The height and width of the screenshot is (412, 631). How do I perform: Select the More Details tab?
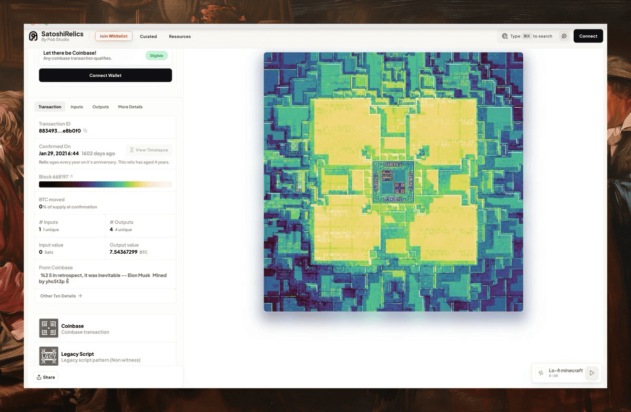[130, 107]
